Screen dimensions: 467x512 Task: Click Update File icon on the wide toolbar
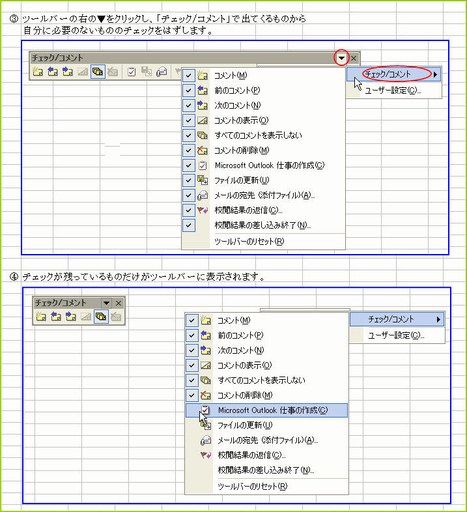click(x=147, y=71)
